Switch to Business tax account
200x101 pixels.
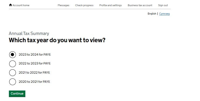coord(140,5)
